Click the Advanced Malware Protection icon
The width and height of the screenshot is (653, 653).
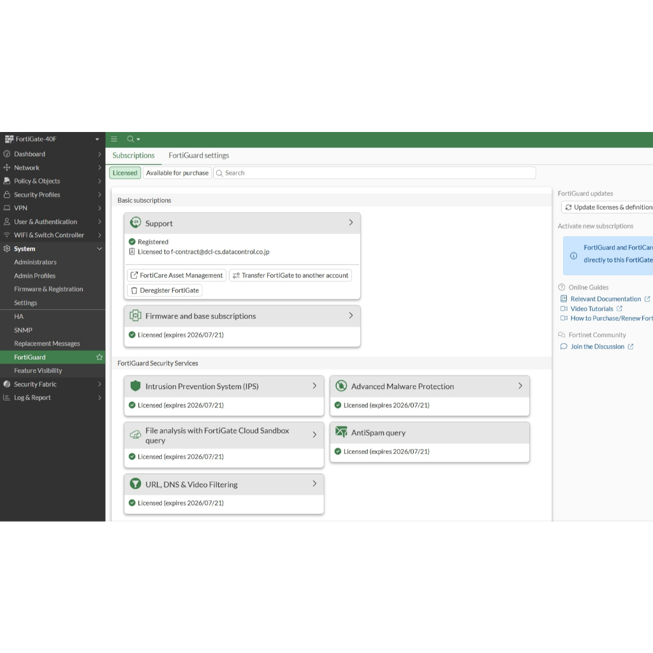[x=341, y=386]
